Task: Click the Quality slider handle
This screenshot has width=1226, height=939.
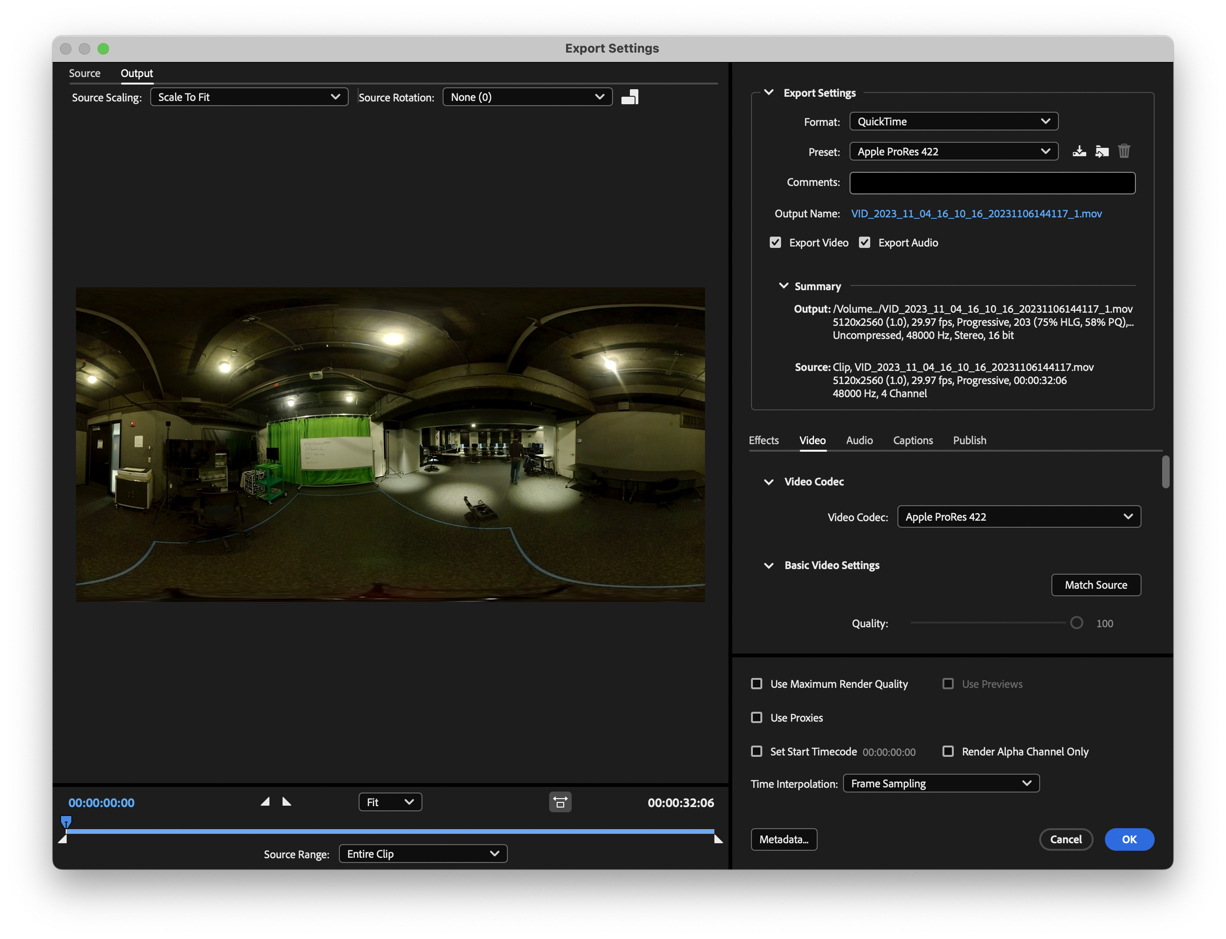Action: [x=1076, y=623]
